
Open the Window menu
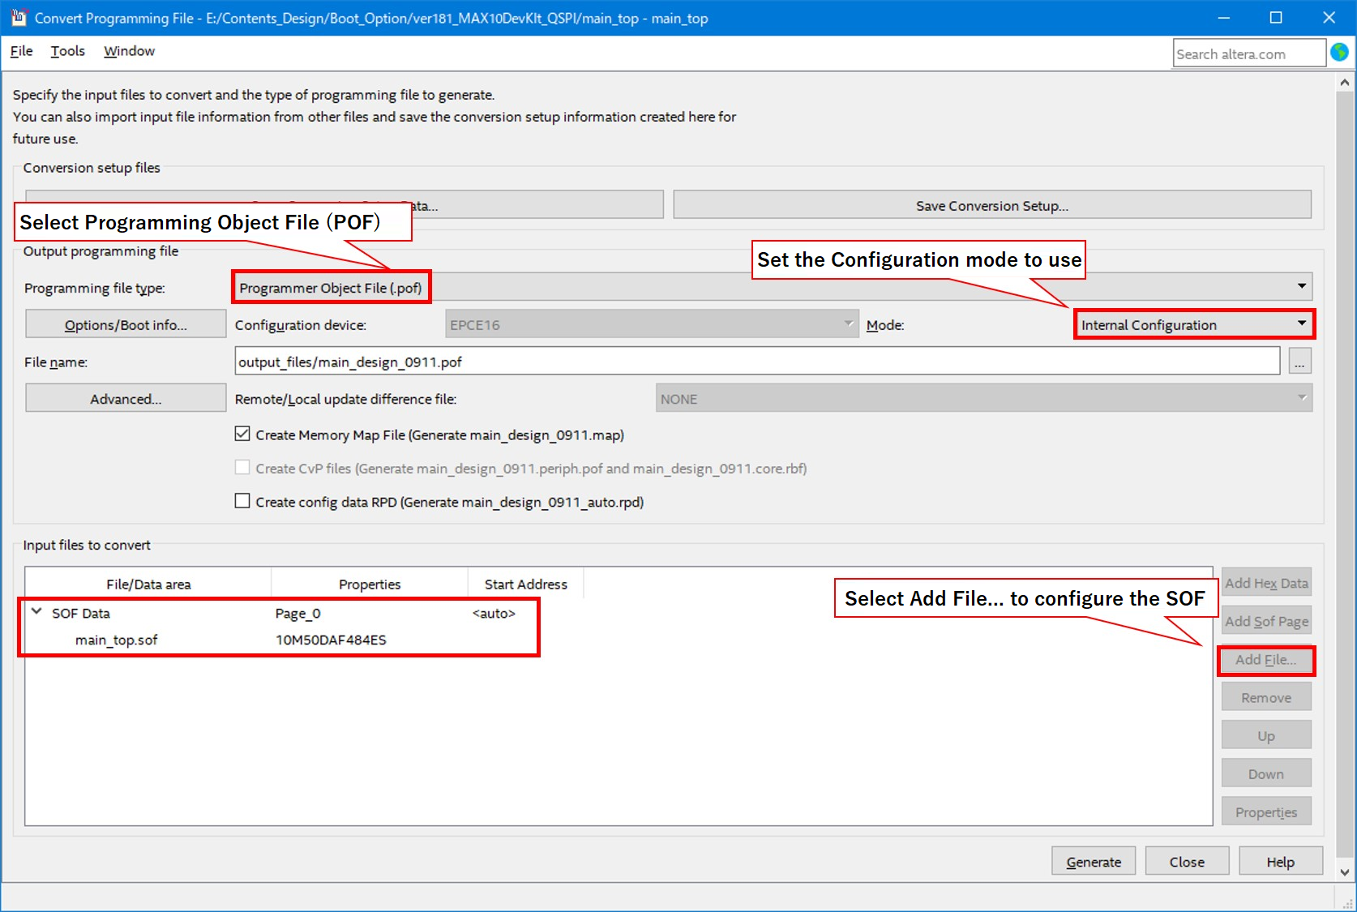[129, 51]
